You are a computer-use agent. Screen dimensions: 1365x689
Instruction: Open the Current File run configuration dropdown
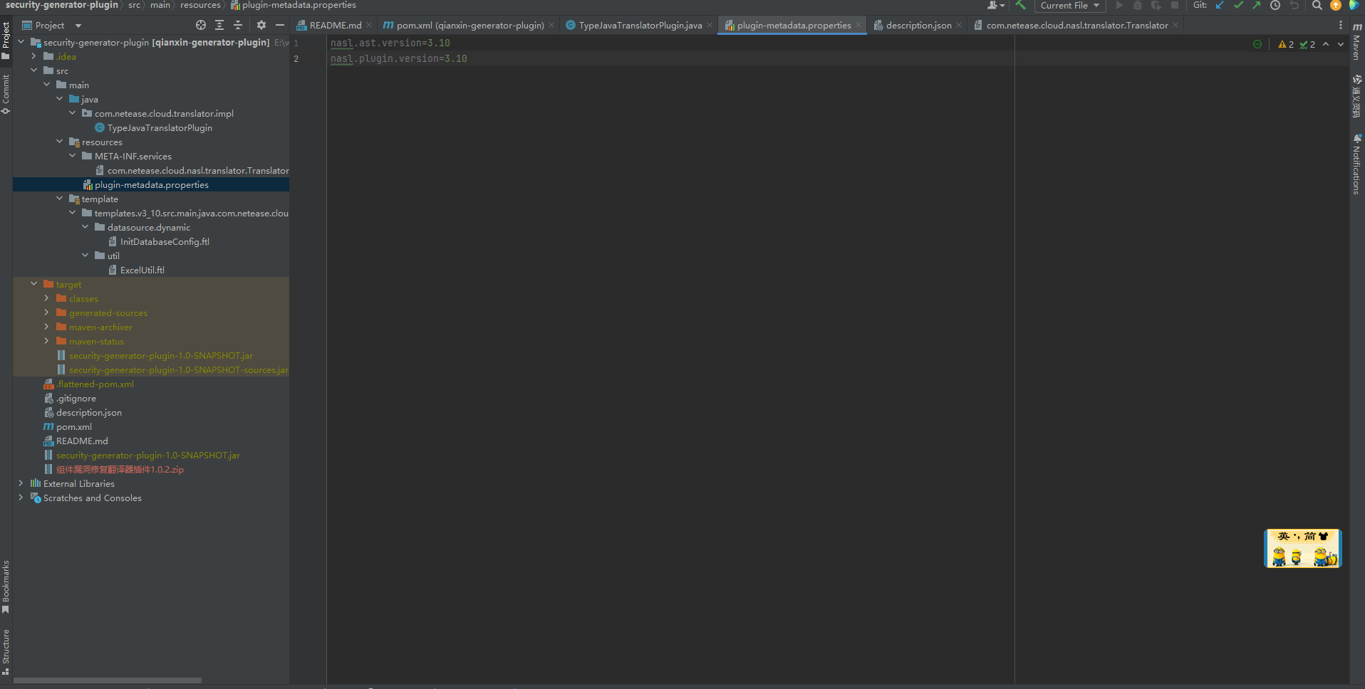pos(1069,5)
